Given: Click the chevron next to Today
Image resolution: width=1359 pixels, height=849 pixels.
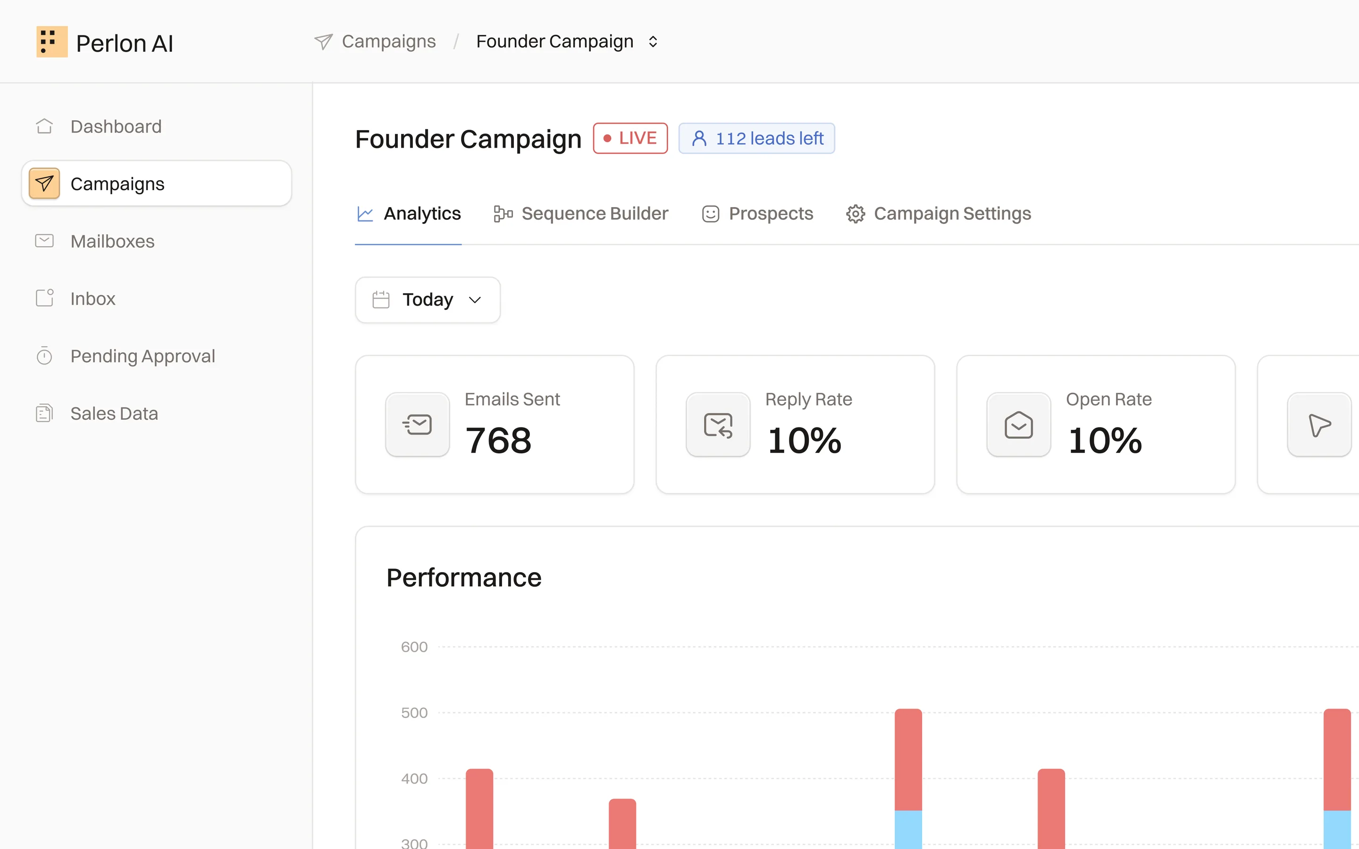Looking at the screenshot, I should 475,300.
